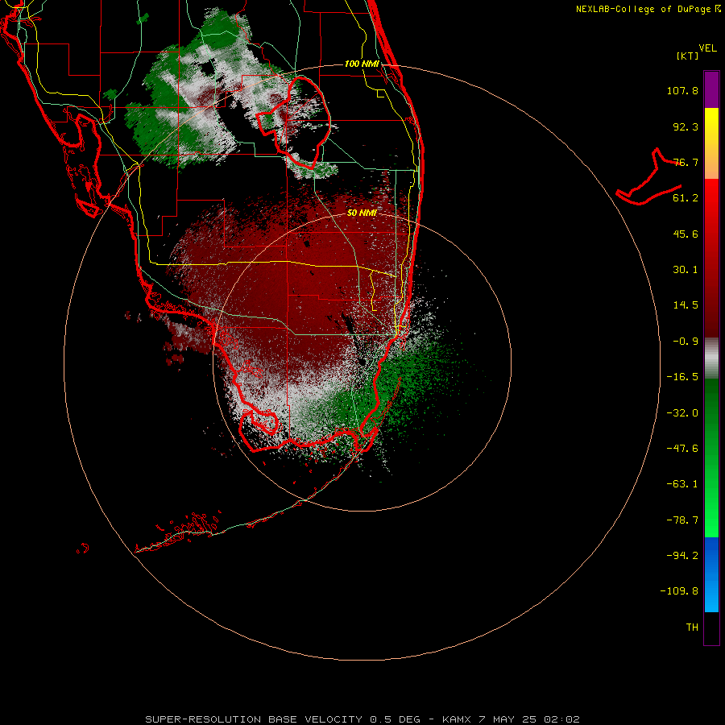This screenshot has height=725, width=725.
Task: Select the 14.5 velocity legend value
Action: point(686,305)
